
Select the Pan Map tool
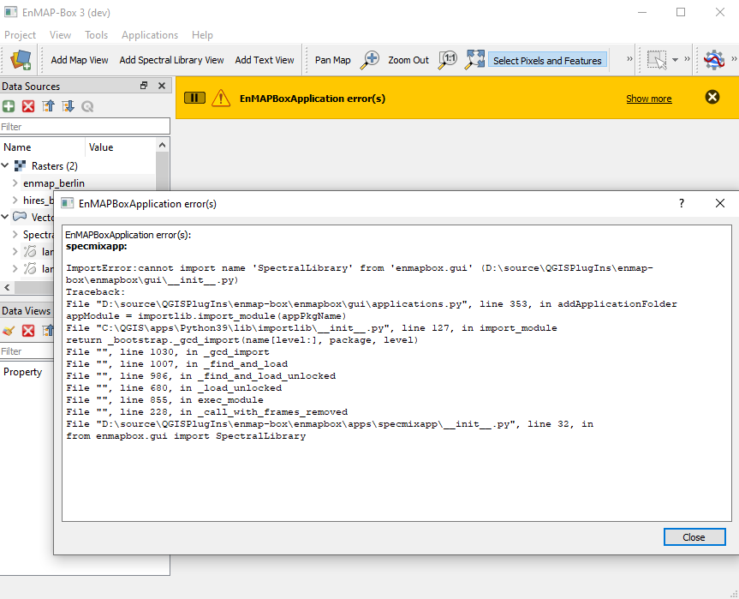pyautogui.click(x=334, y=59)
